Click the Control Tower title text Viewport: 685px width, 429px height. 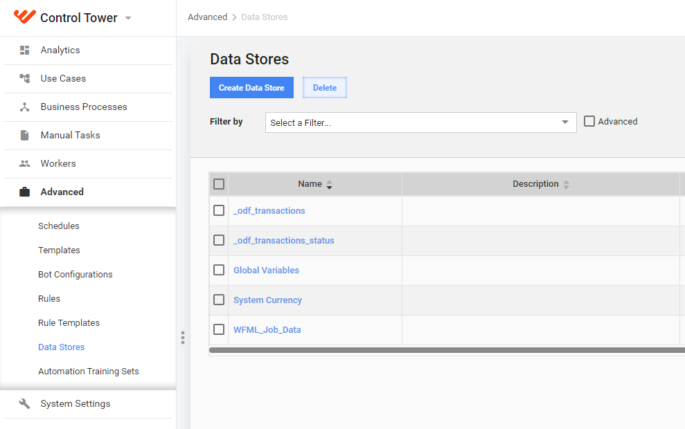tap(79, 18)
